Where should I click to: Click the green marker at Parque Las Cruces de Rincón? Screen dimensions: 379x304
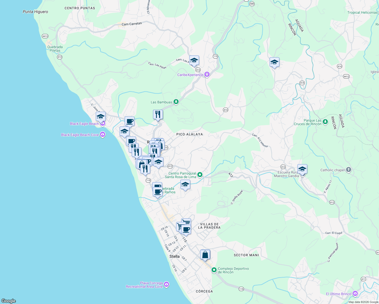pyautogui.click(x=325, y=122)
